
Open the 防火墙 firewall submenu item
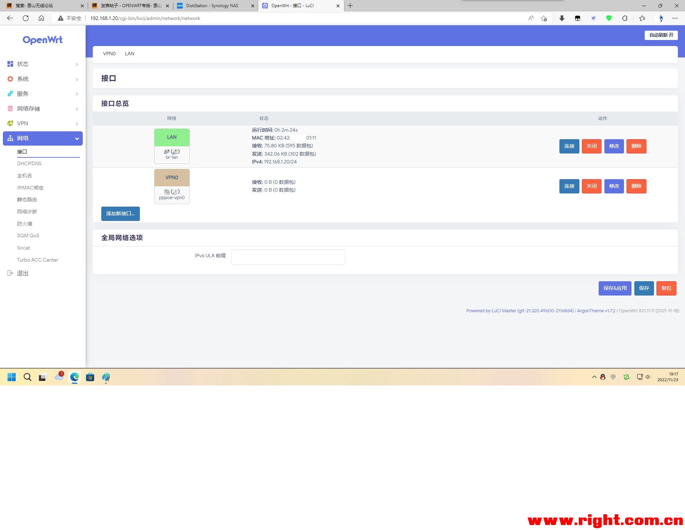[25, 224]
